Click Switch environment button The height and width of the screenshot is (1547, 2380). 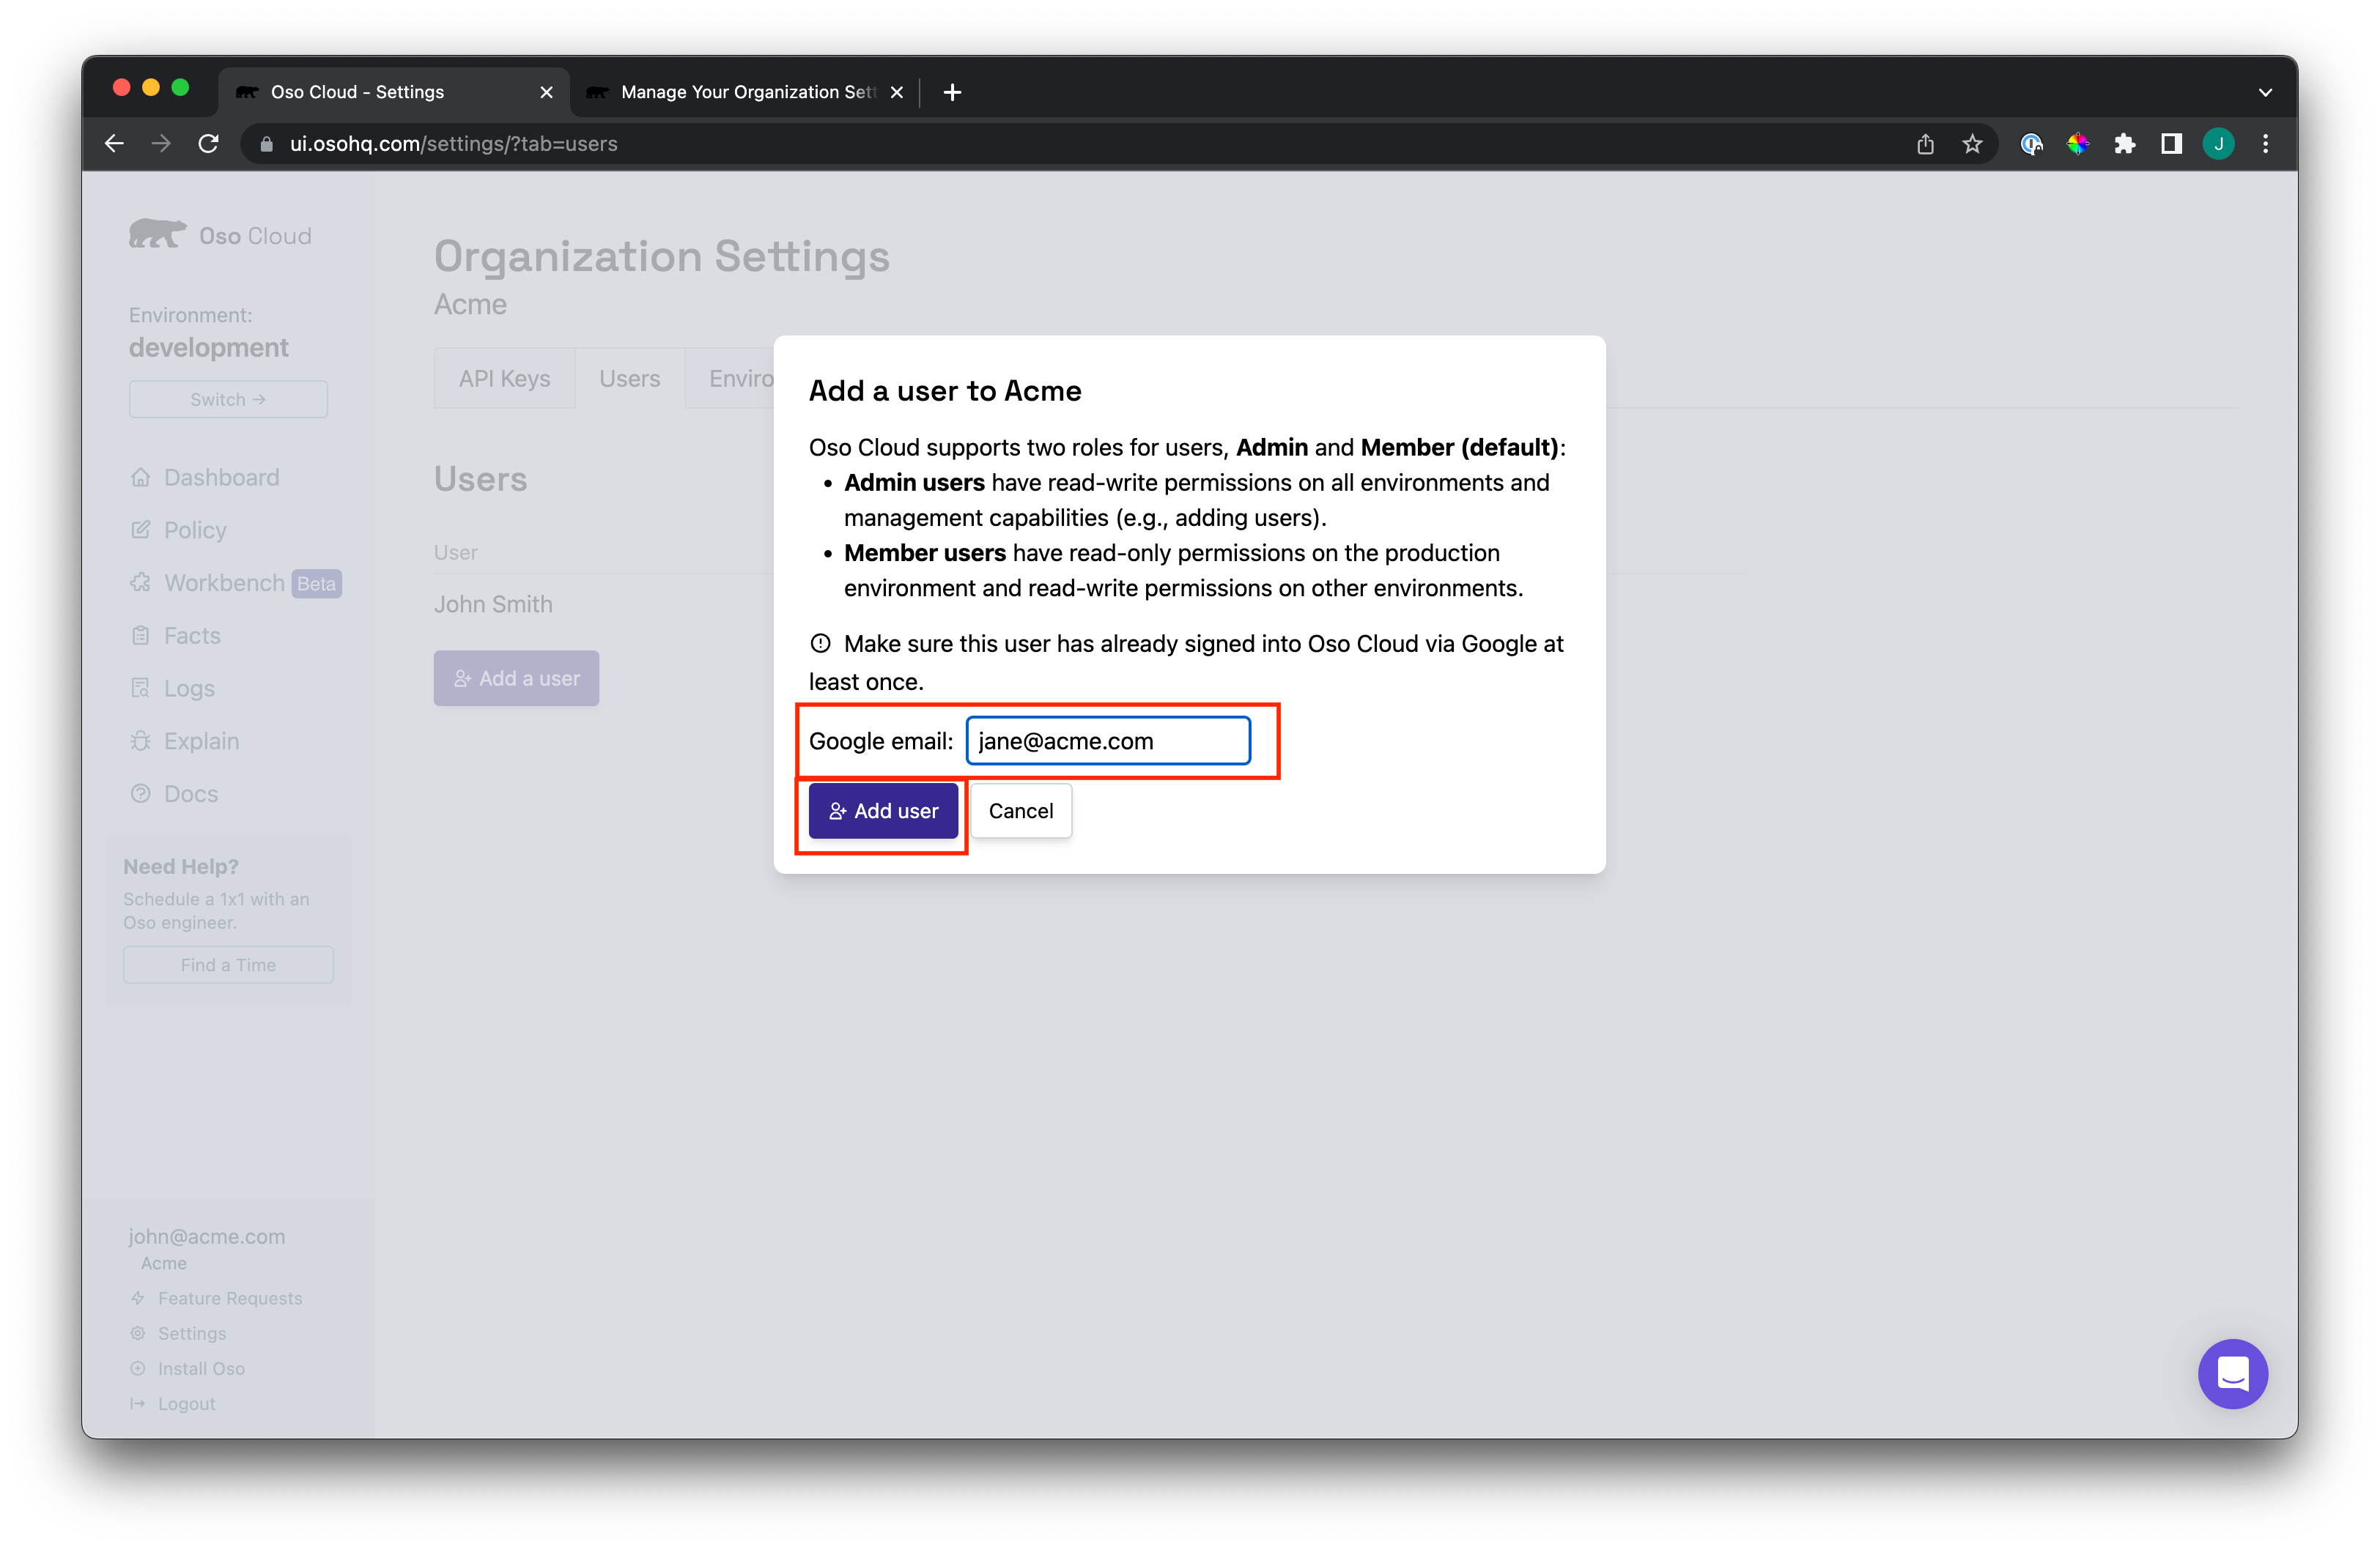pos(228,398)
